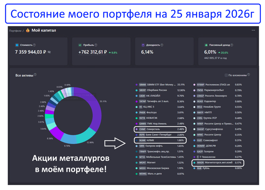Toggle hide portfolio value eye icon
Image resolution: width=265 pixels, height=190 pixels.
50,52
